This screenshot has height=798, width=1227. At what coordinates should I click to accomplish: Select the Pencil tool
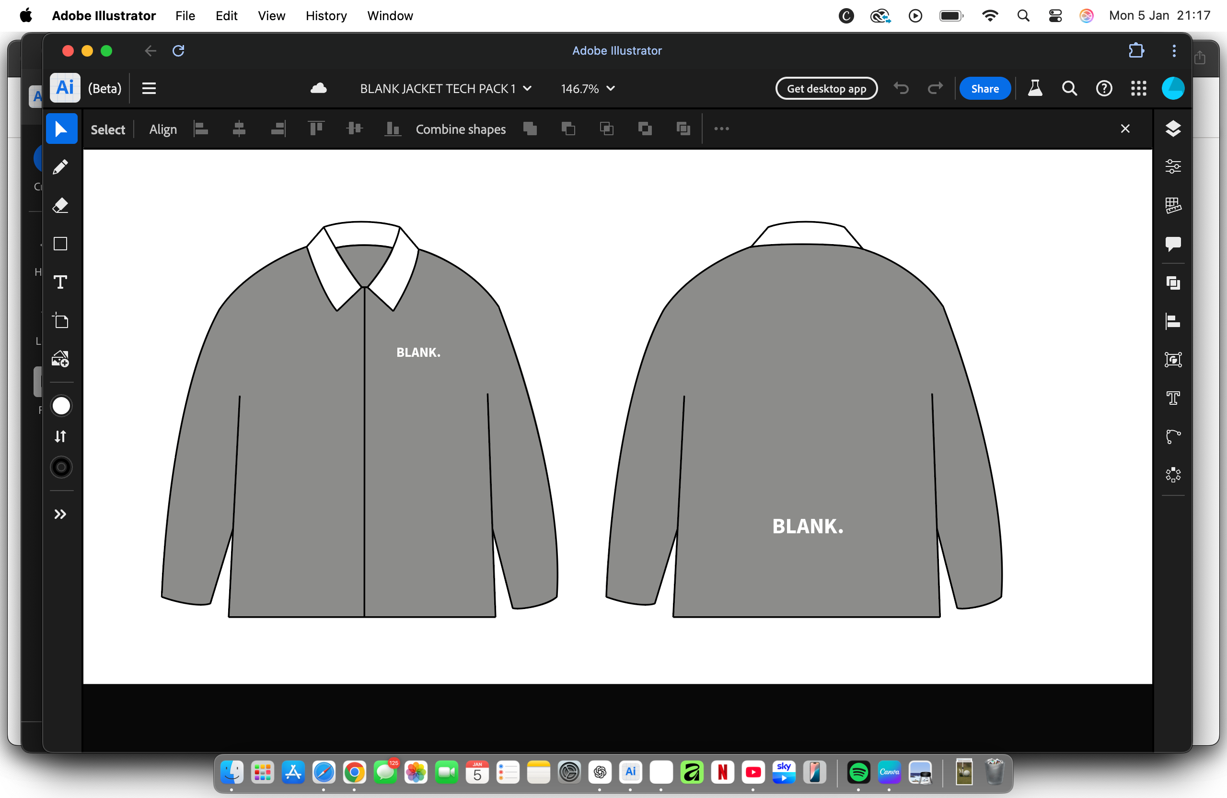click(x=61, y=166)
